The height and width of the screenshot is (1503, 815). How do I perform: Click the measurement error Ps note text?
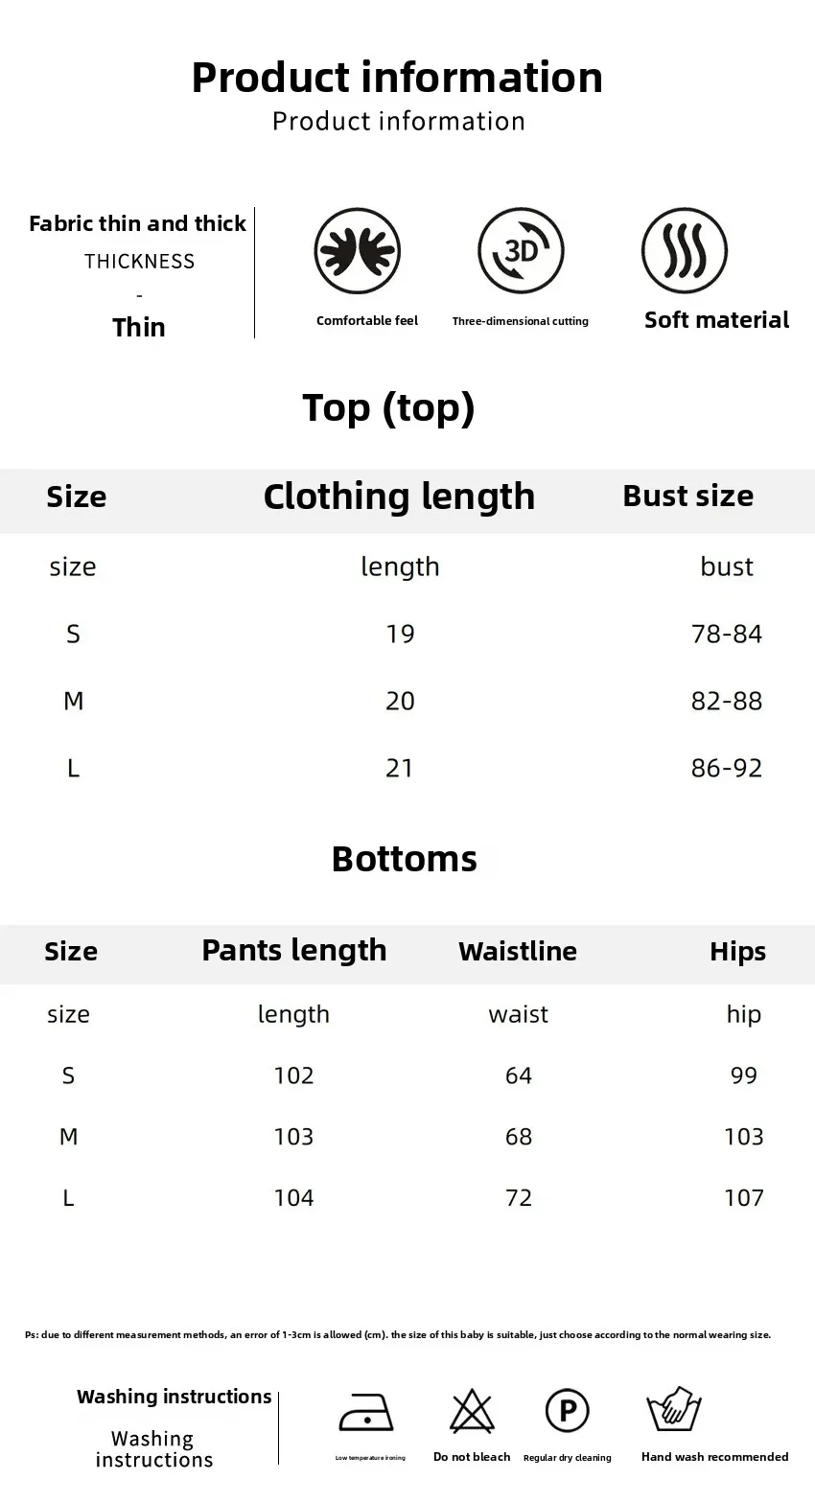pos(398,1334)
